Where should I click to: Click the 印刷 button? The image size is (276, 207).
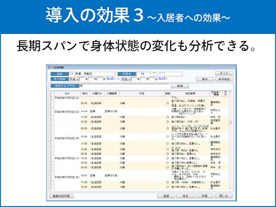(x=204, y=196)
